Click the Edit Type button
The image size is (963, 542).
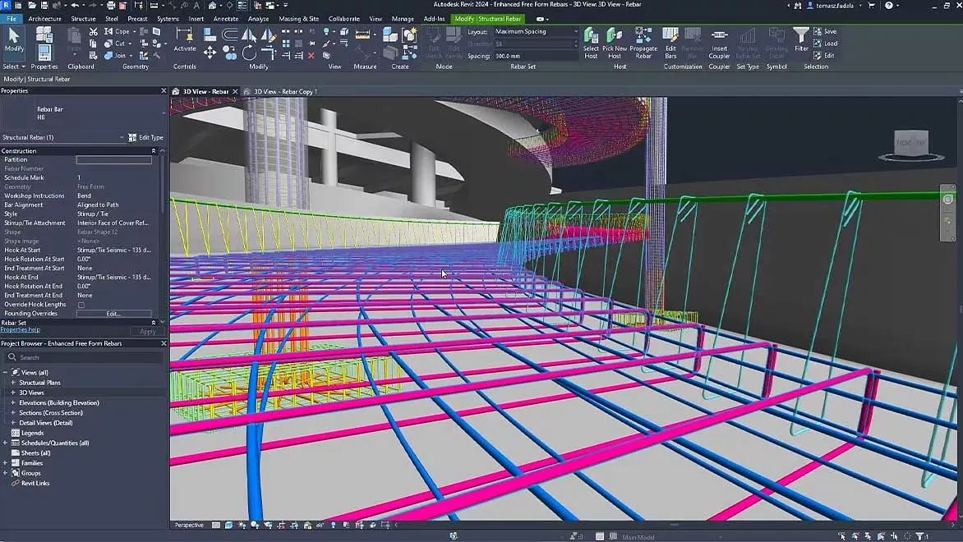click(x=146, y=137)
